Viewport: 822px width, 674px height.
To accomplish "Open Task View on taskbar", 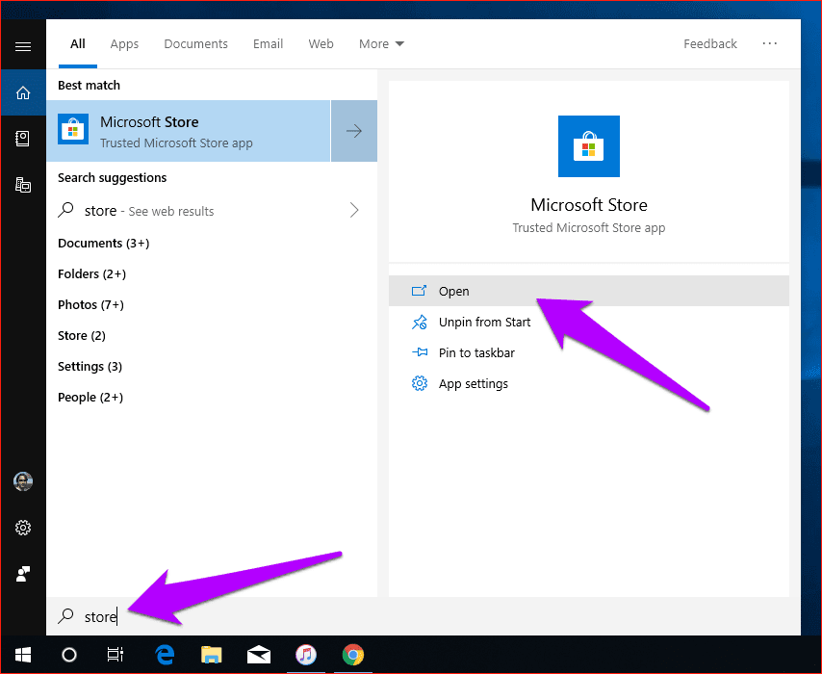I will (x=116, y=655).
